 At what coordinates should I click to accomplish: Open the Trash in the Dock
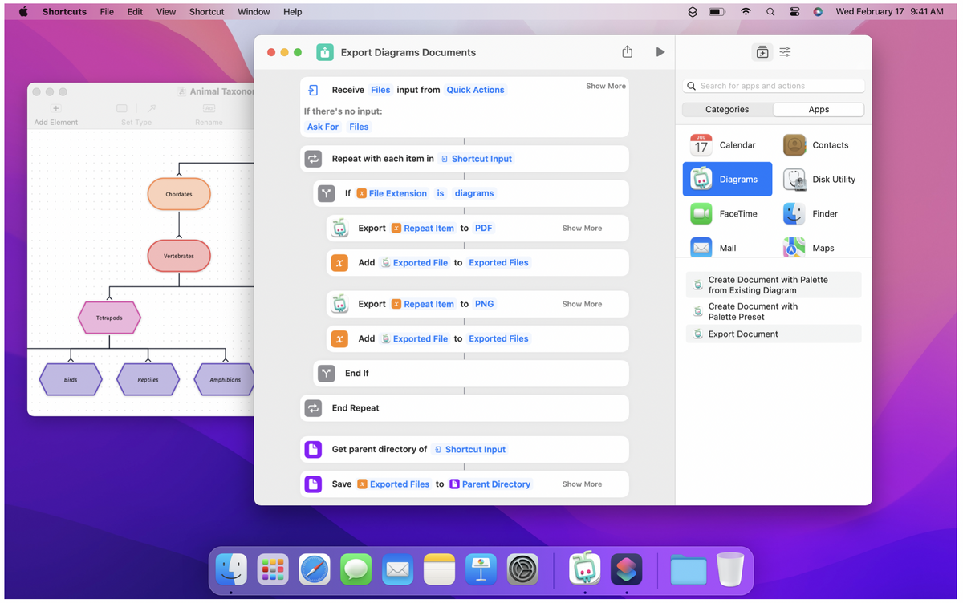click(730, 570)
